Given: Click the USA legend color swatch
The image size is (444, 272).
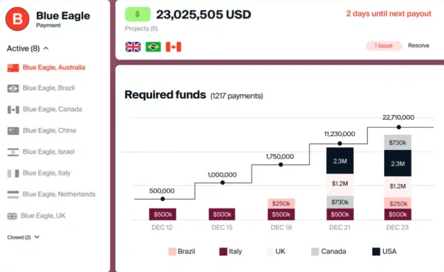Looking at the screenshot, I should click(376, 252).
